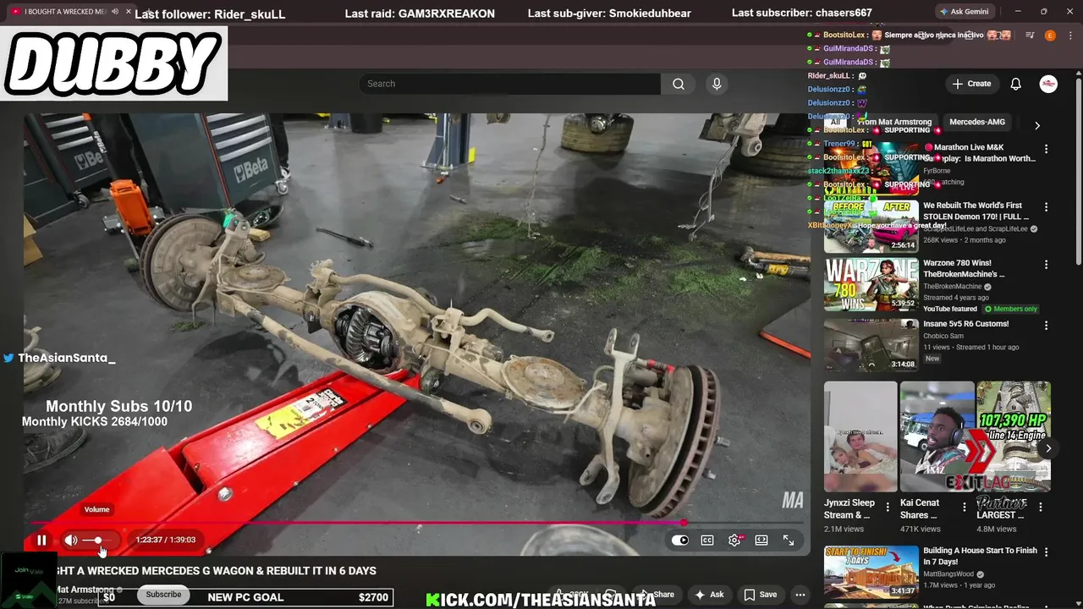Select the Mercedes-AMG chip
This screenshot has height=609, width=1083.
977,122
